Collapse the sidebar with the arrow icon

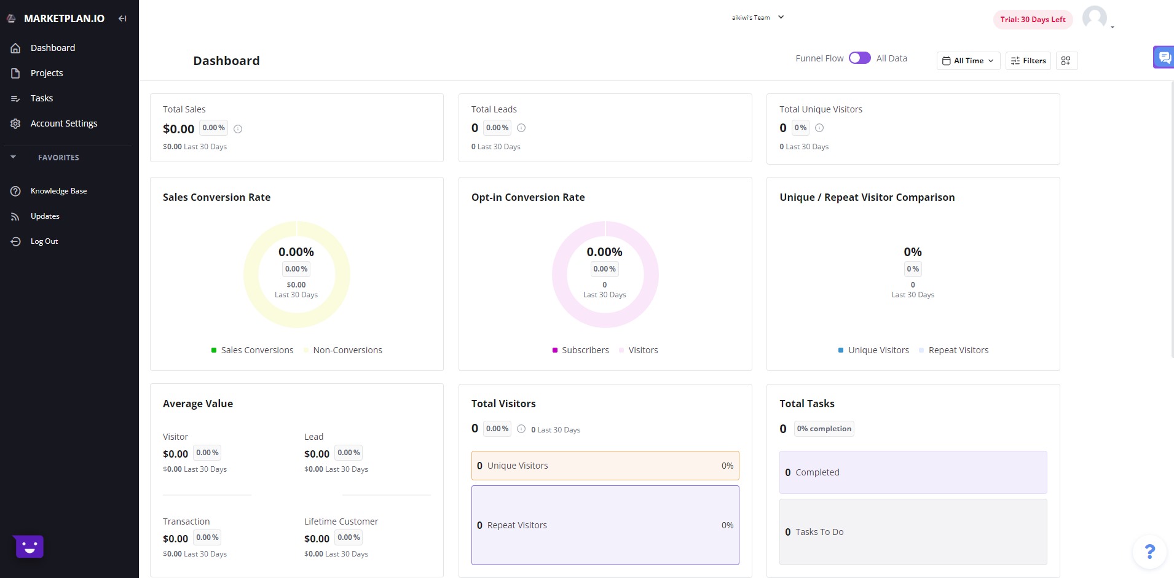coord(122,18)
